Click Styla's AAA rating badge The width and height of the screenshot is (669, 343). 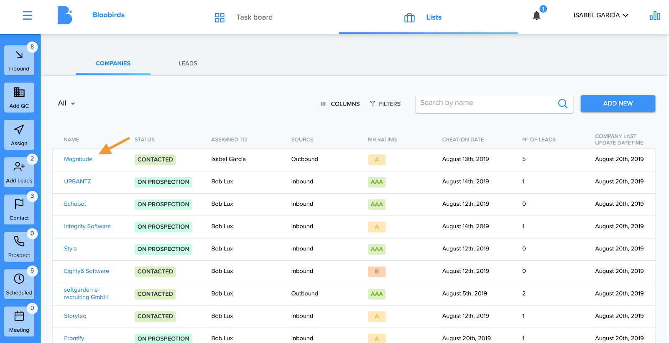pos(377,249)
